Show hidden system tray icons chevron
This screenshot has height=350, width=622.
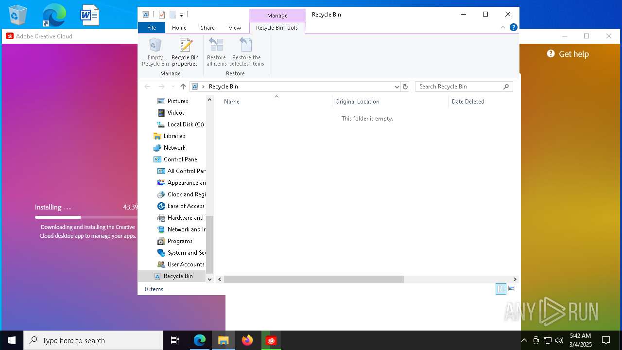coord(524,340)
